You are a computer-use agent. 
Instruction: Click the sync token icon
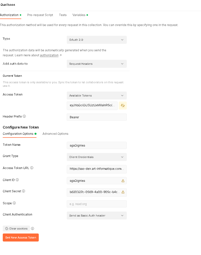[x=123, y=106]
